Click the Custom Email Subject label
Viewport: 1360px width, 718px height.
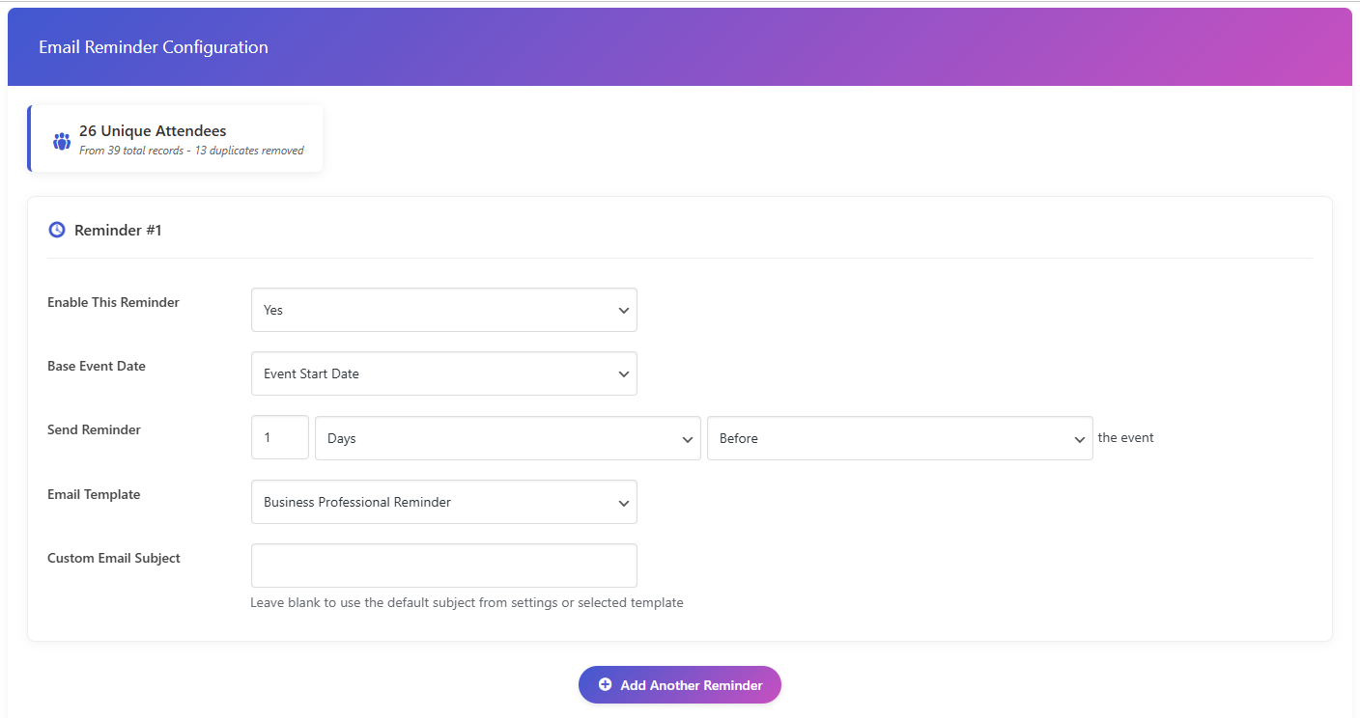tap(114, 558)
